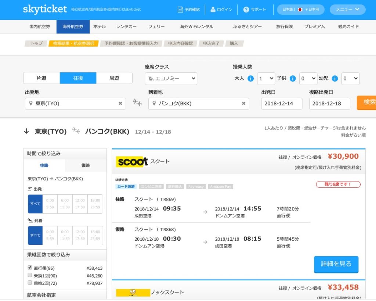
Task: Select the 銀行振込 payment method
Action: point(175,186)
